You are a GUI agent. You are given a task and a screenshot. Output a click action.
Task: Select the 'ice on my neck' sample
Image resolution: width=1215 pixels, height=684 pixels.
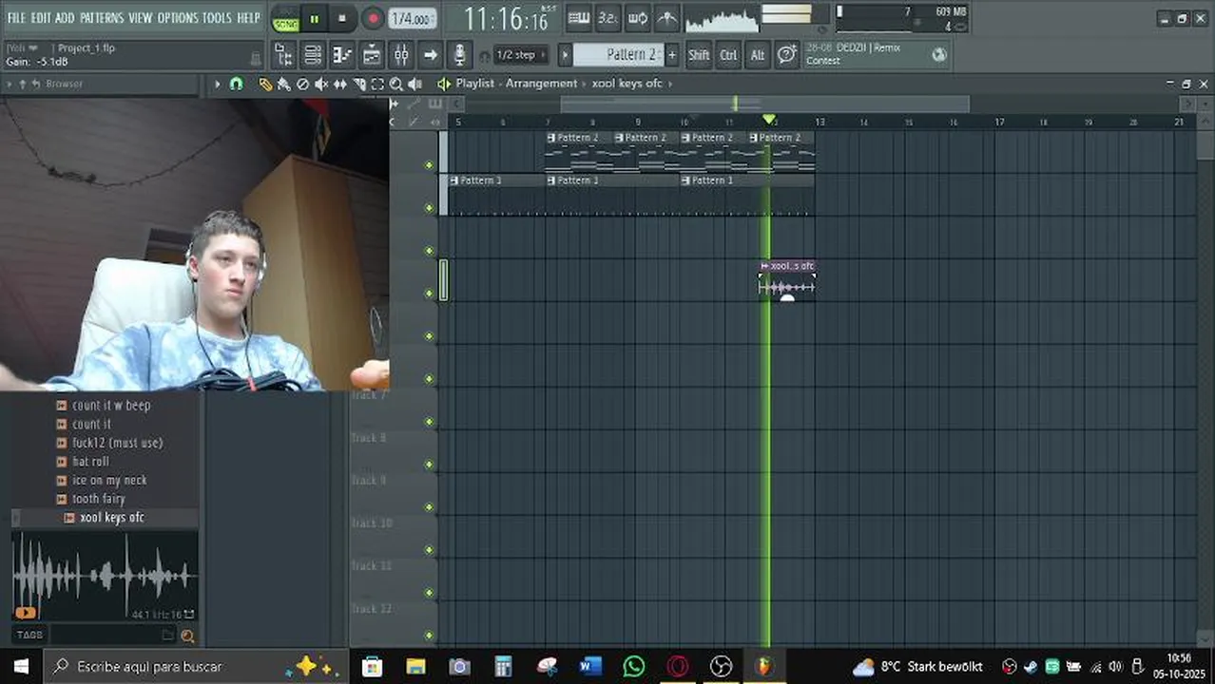pos(109,480)
